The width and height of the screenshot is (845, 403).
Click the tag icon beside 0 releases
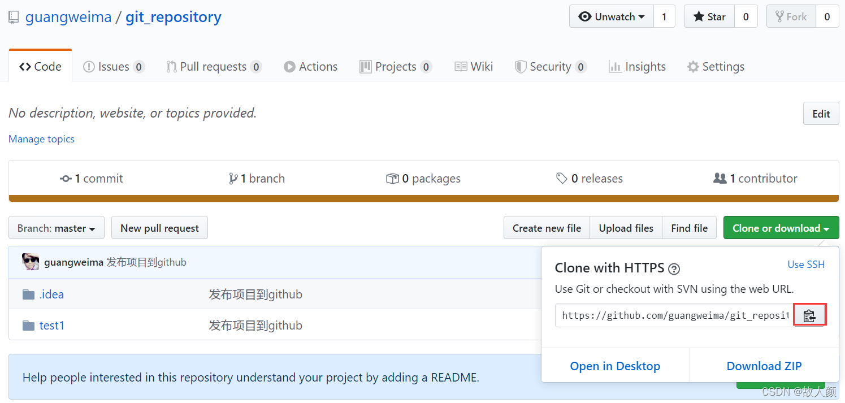pos(561,179)
